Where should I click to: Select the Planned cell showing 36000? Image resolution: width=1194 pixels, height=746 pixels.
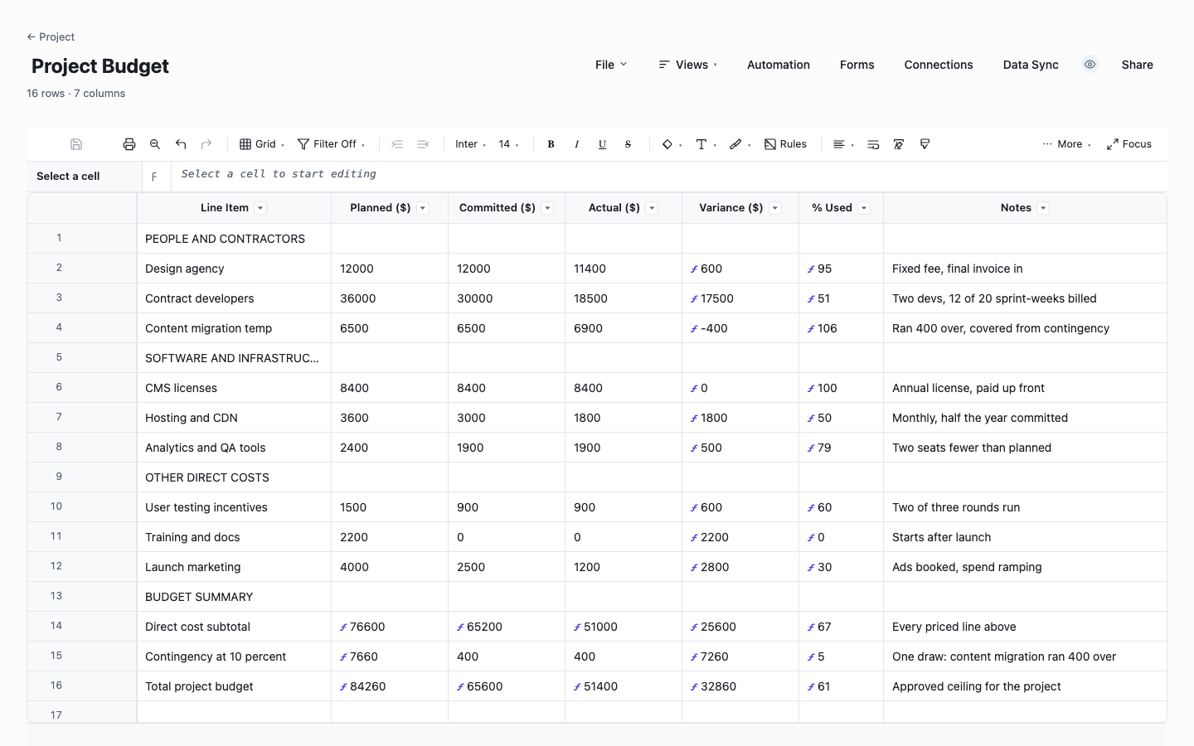(x=390, y=298)
